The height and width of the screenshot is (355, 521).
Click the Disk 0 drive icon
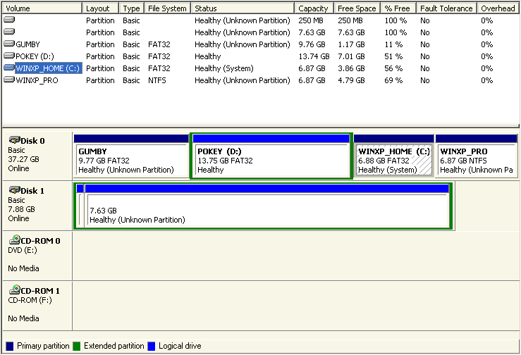click(x=13, y=140)
